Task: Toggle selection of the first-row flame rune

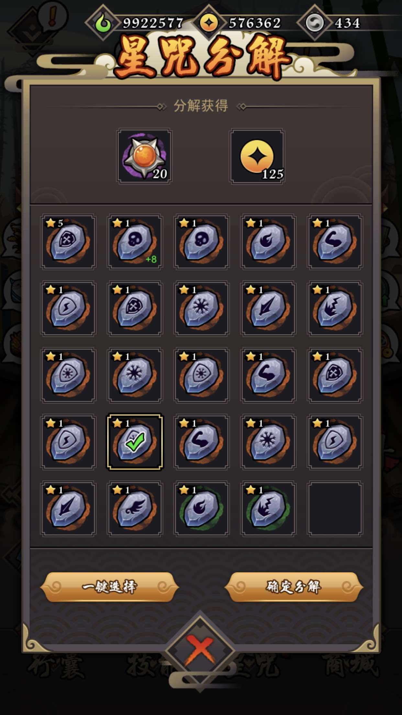Action: tap(268, 242)
